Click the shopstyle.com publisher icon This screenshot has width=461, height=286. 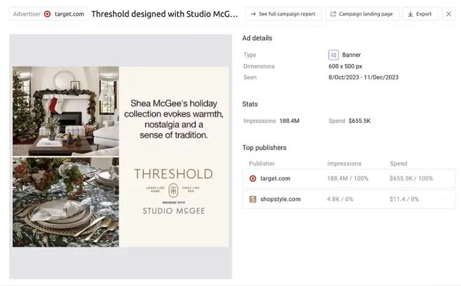pyautogui.click(x=253, y=199)
